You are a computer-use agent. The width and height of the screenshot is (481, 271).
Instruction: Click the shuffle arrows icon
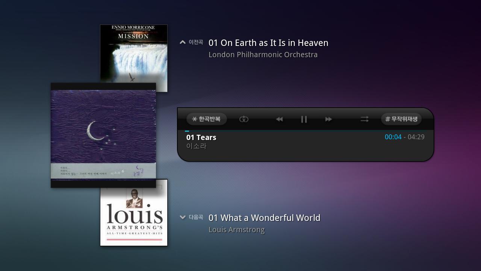[x=365, y=119]
